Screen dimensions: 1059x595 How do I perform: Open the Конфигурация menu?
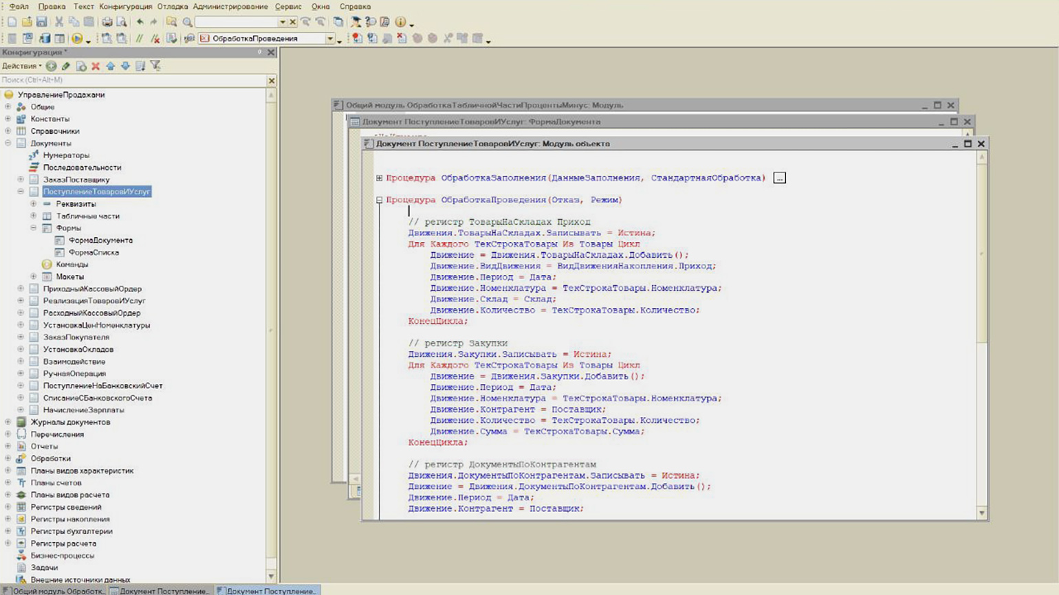click(x=125, y=6)
